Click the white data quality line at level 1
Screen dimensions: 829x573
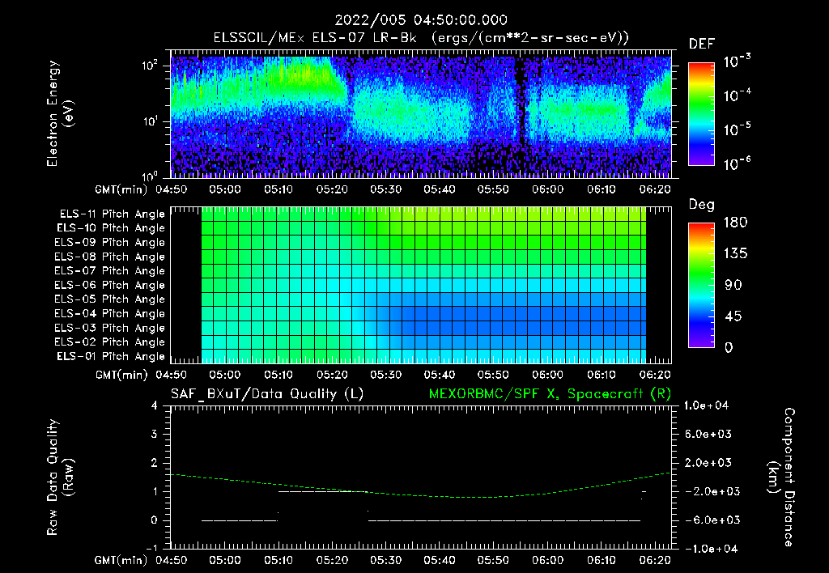tap(322, 491)
